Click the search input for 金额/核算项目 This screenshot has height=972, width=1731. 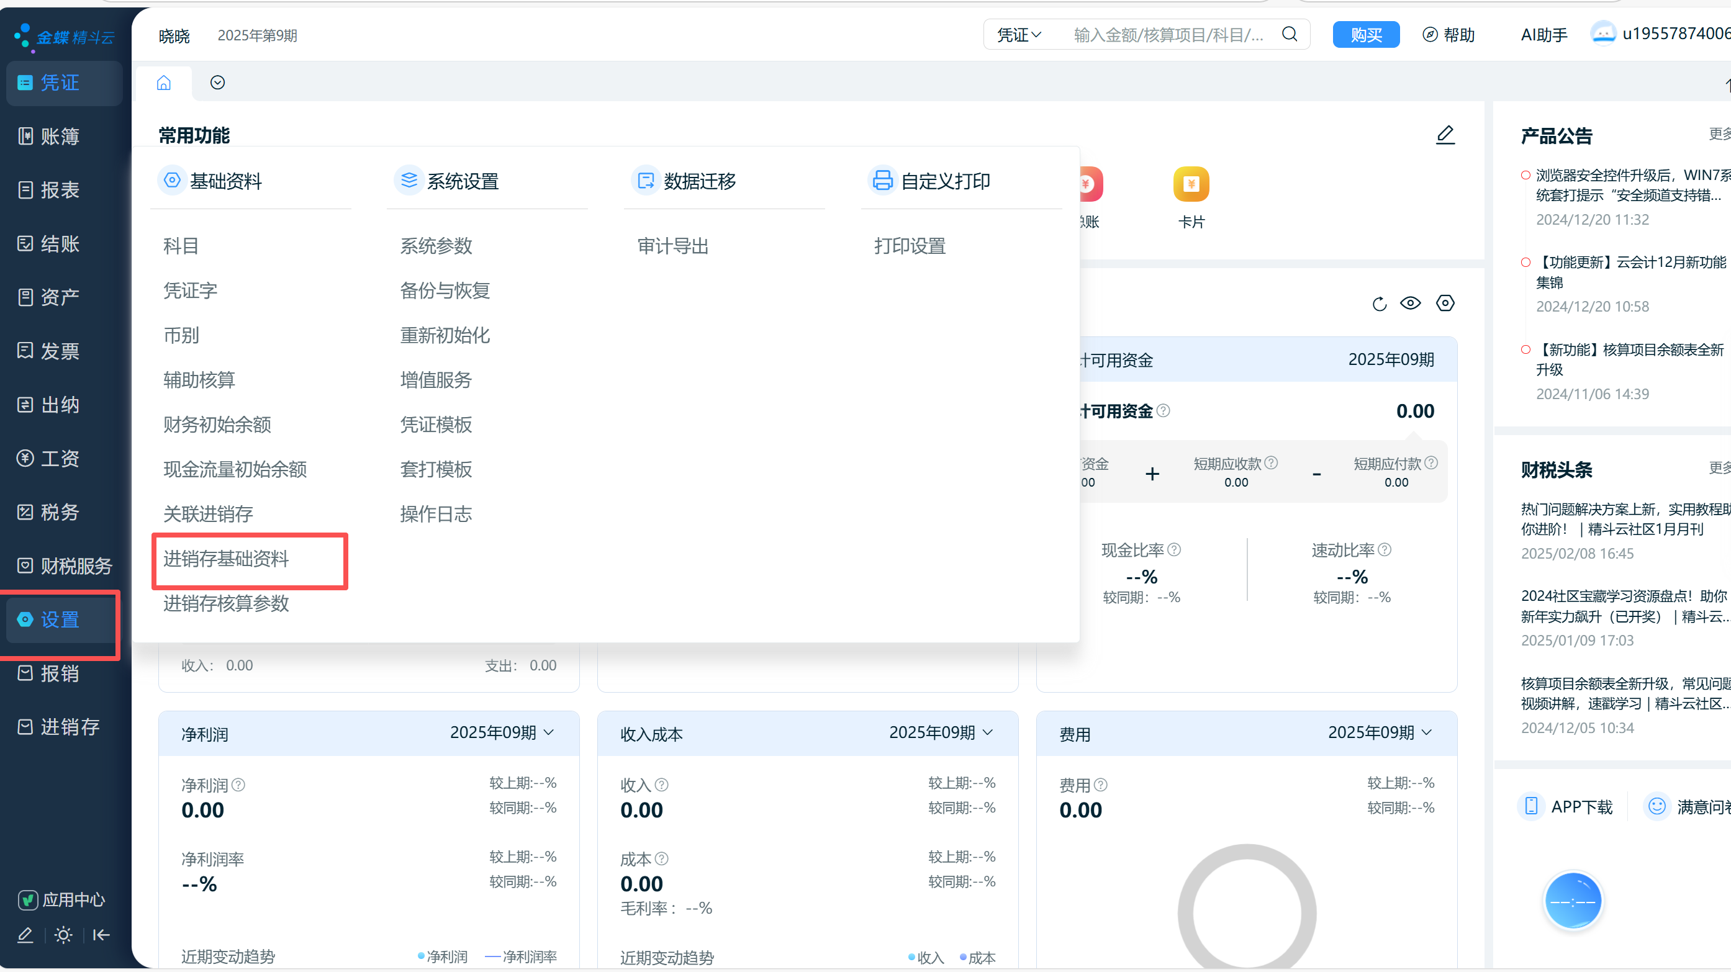(x=1168, y=35)
